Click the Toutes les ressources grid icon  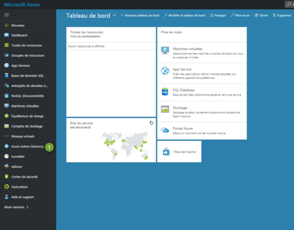click(6, 45)
